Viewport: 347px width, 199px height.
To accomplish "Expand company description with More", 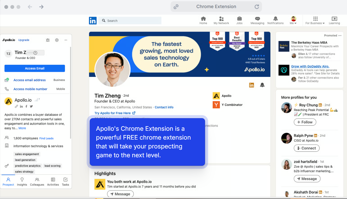I will pos(22,128).
